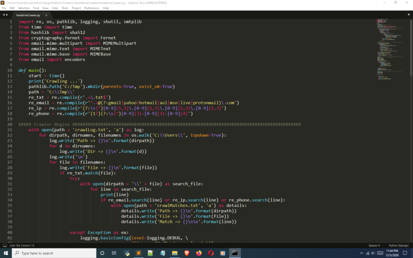413x258 pixels.
Task: Open the media player taskbar icon
Action: (223, 253)
